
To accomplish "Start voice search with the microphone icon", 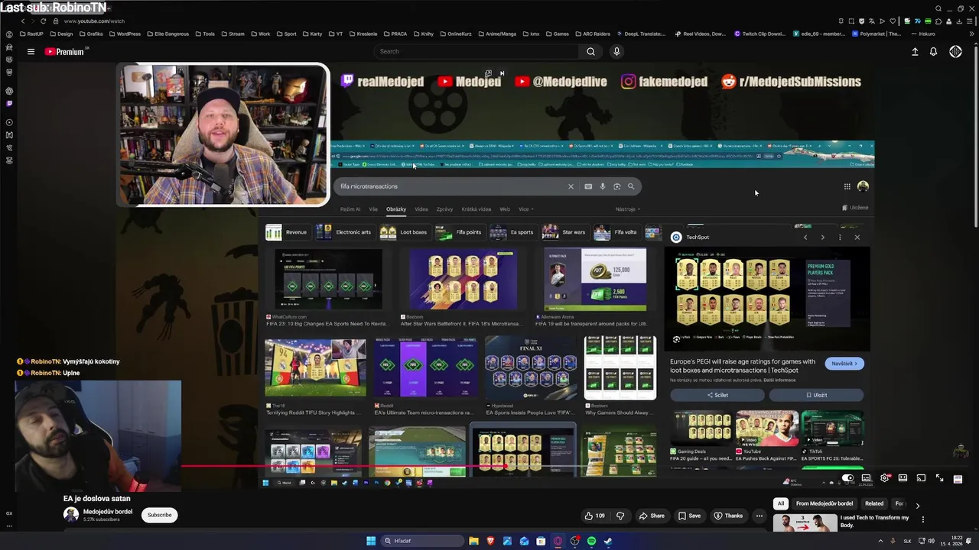I will (616, 51).
